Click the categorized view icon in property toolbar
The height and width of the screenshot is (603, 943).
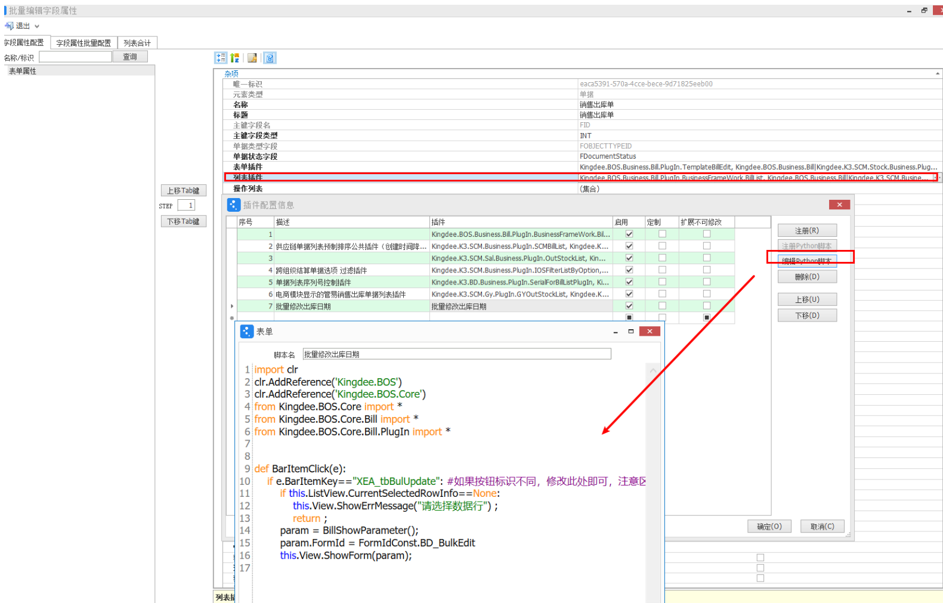[x=221, y=58]
